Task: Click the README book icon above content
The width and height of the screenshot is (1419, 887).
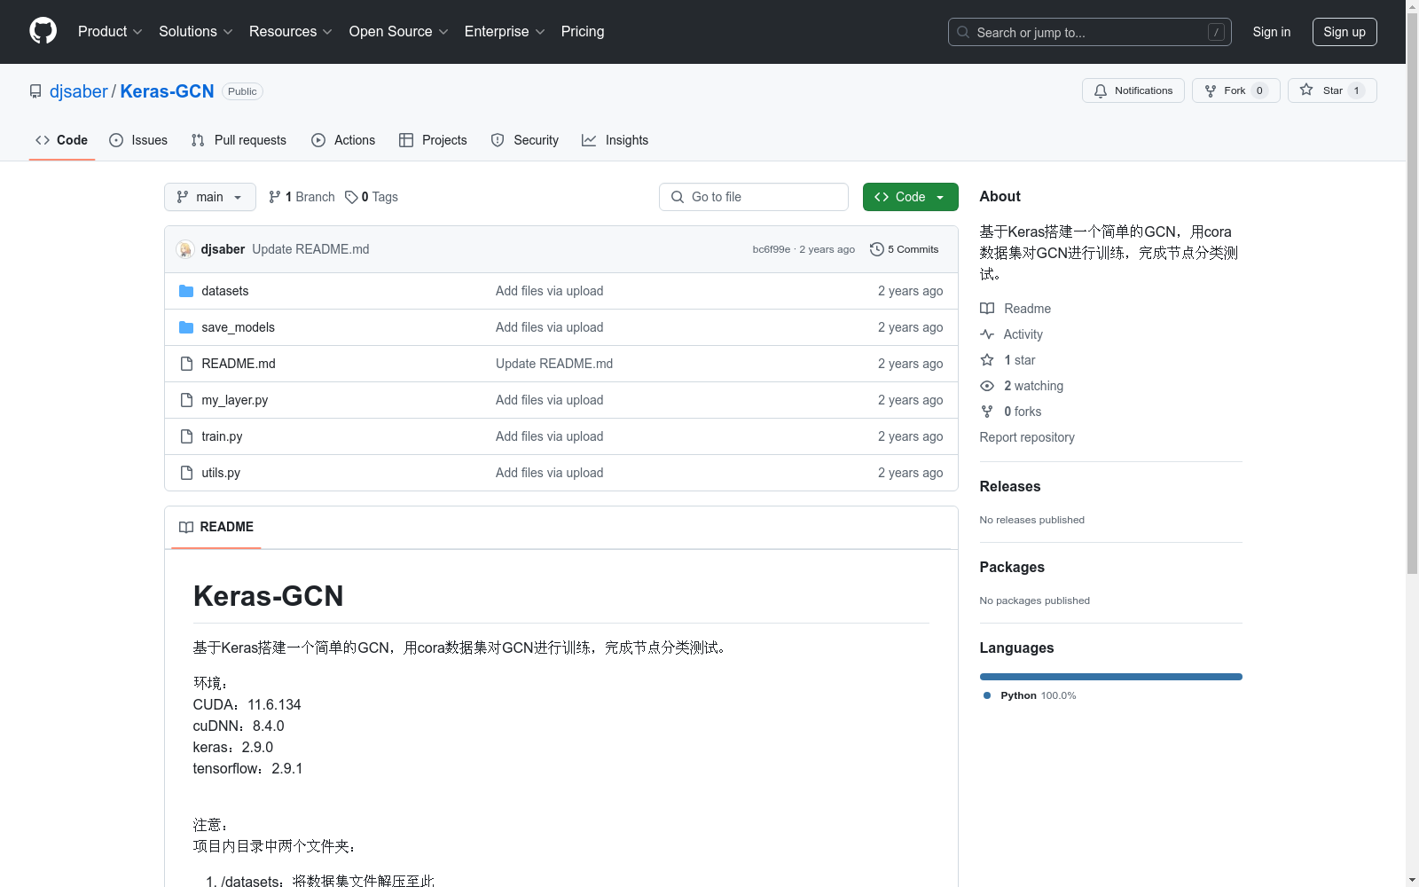Action: (186, 527)
